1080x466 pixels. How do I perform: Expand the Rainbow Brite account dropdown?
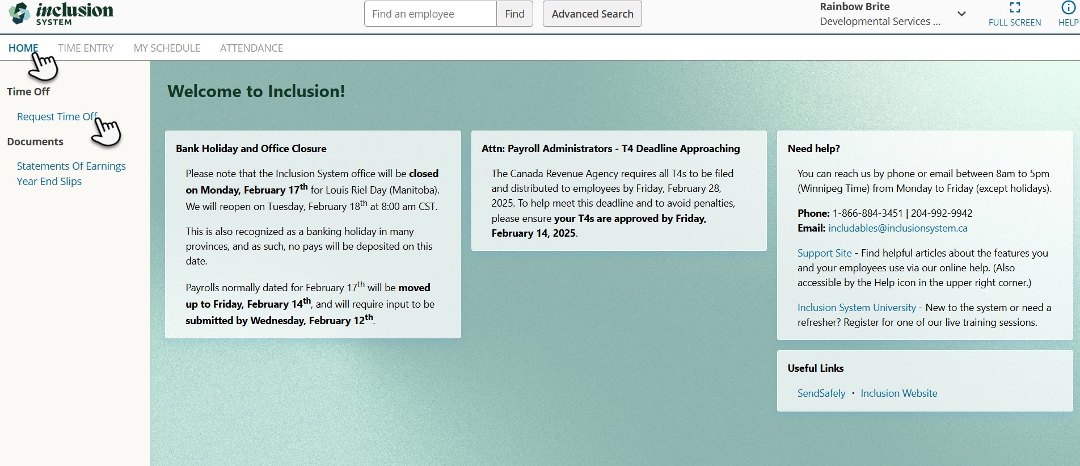pos(961,14)
